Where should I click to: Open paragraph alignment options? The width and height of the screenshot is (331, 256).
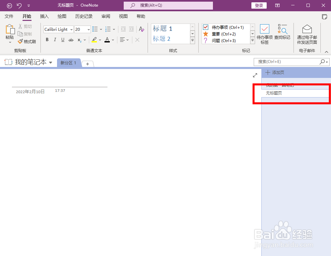pyautogui.click(x=124, y=40)
